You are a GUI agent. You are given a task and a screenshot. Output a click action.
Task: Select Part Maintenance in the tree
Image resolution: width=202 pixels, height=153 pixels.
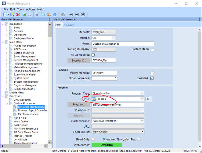coord(27,114)
